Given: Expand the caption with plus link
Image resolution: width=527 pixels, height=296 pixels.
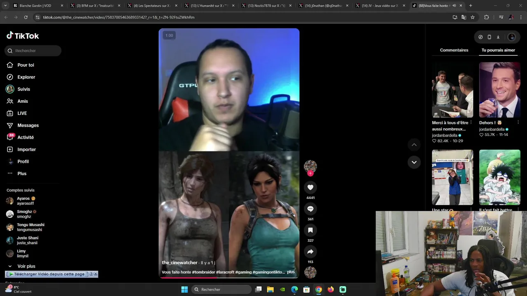Looking at the screenshot, I should coord(291,272).
